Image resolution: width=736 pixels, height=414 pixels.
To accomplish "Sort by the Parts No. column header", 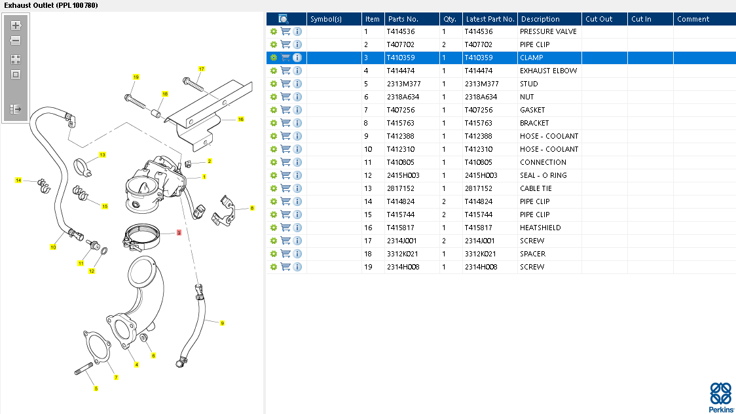I will (412, 19).
